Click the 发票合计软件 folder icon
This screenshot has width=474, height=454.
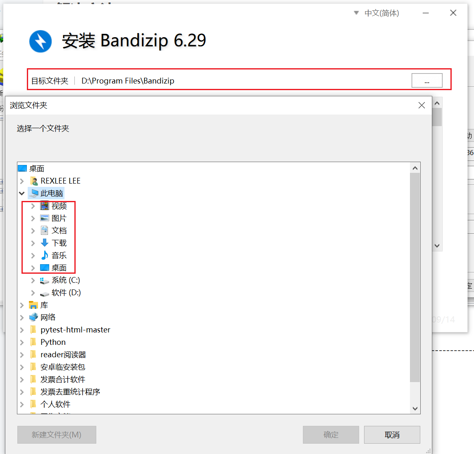33,379
